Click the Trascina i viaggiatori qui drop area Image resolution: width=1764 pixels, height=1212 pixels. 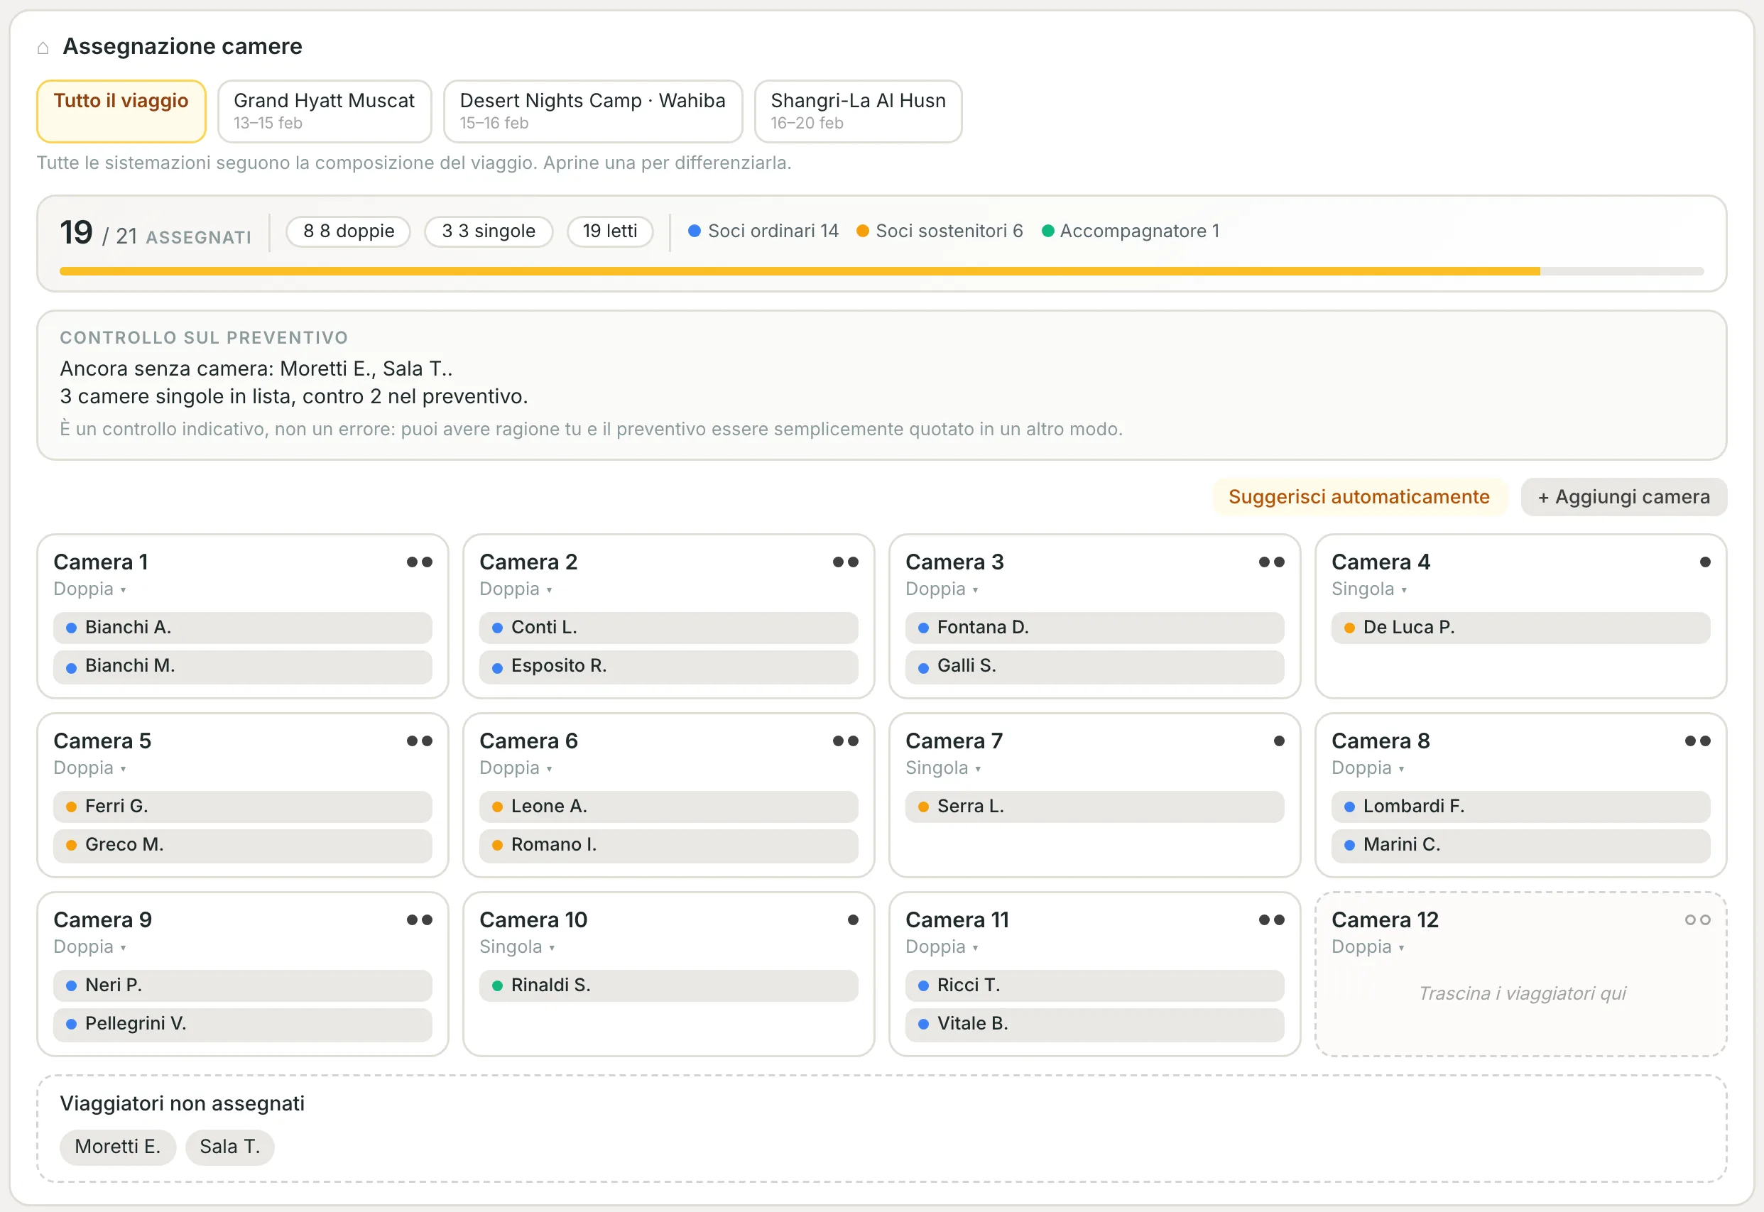(x=1522, y=994)
